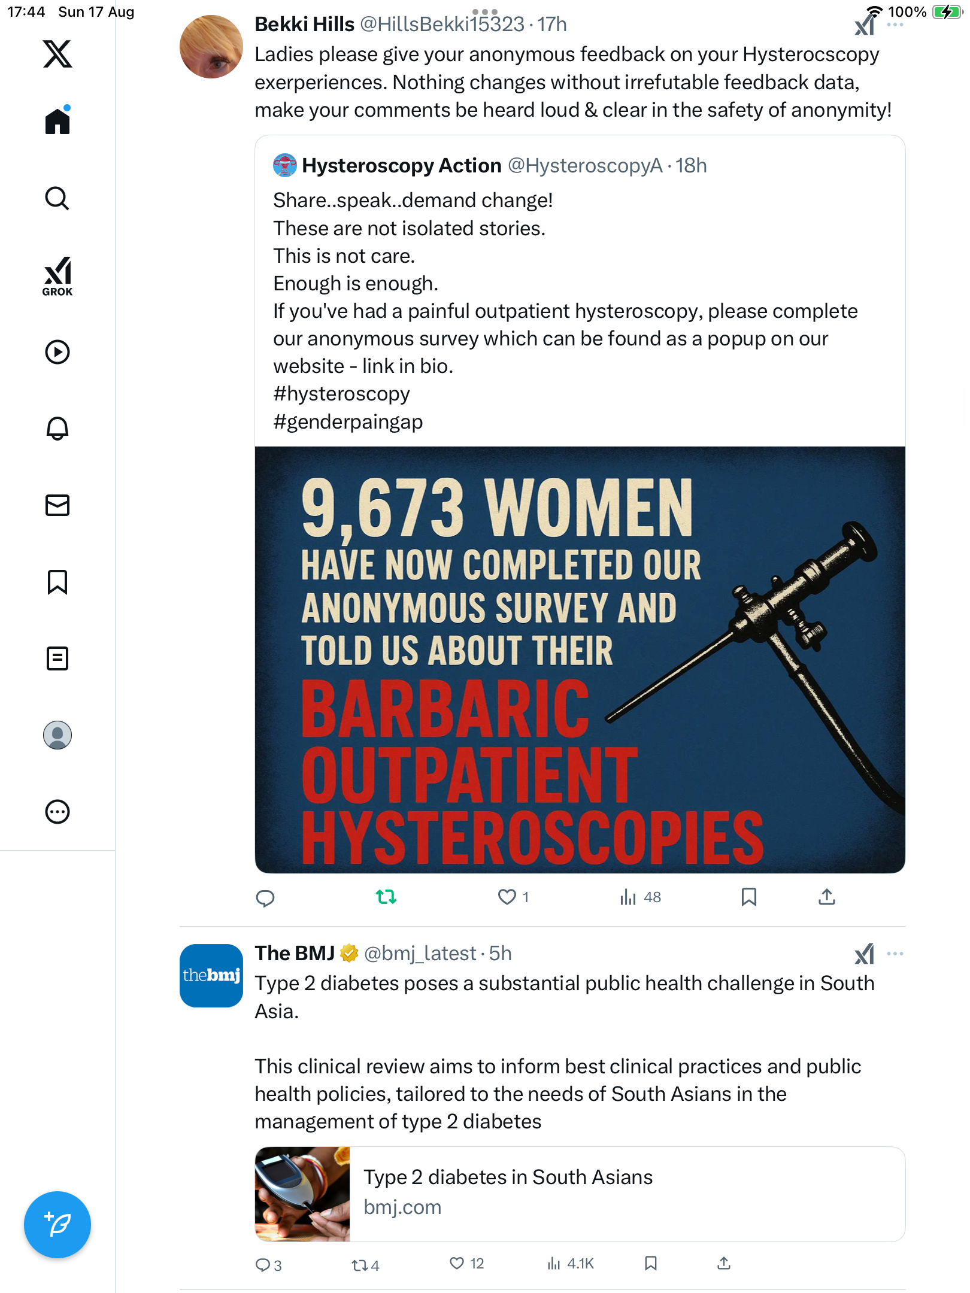The image size is (970, 1293).
Task: Tap the compose new post button
Action: click(x=57, y=1225)
